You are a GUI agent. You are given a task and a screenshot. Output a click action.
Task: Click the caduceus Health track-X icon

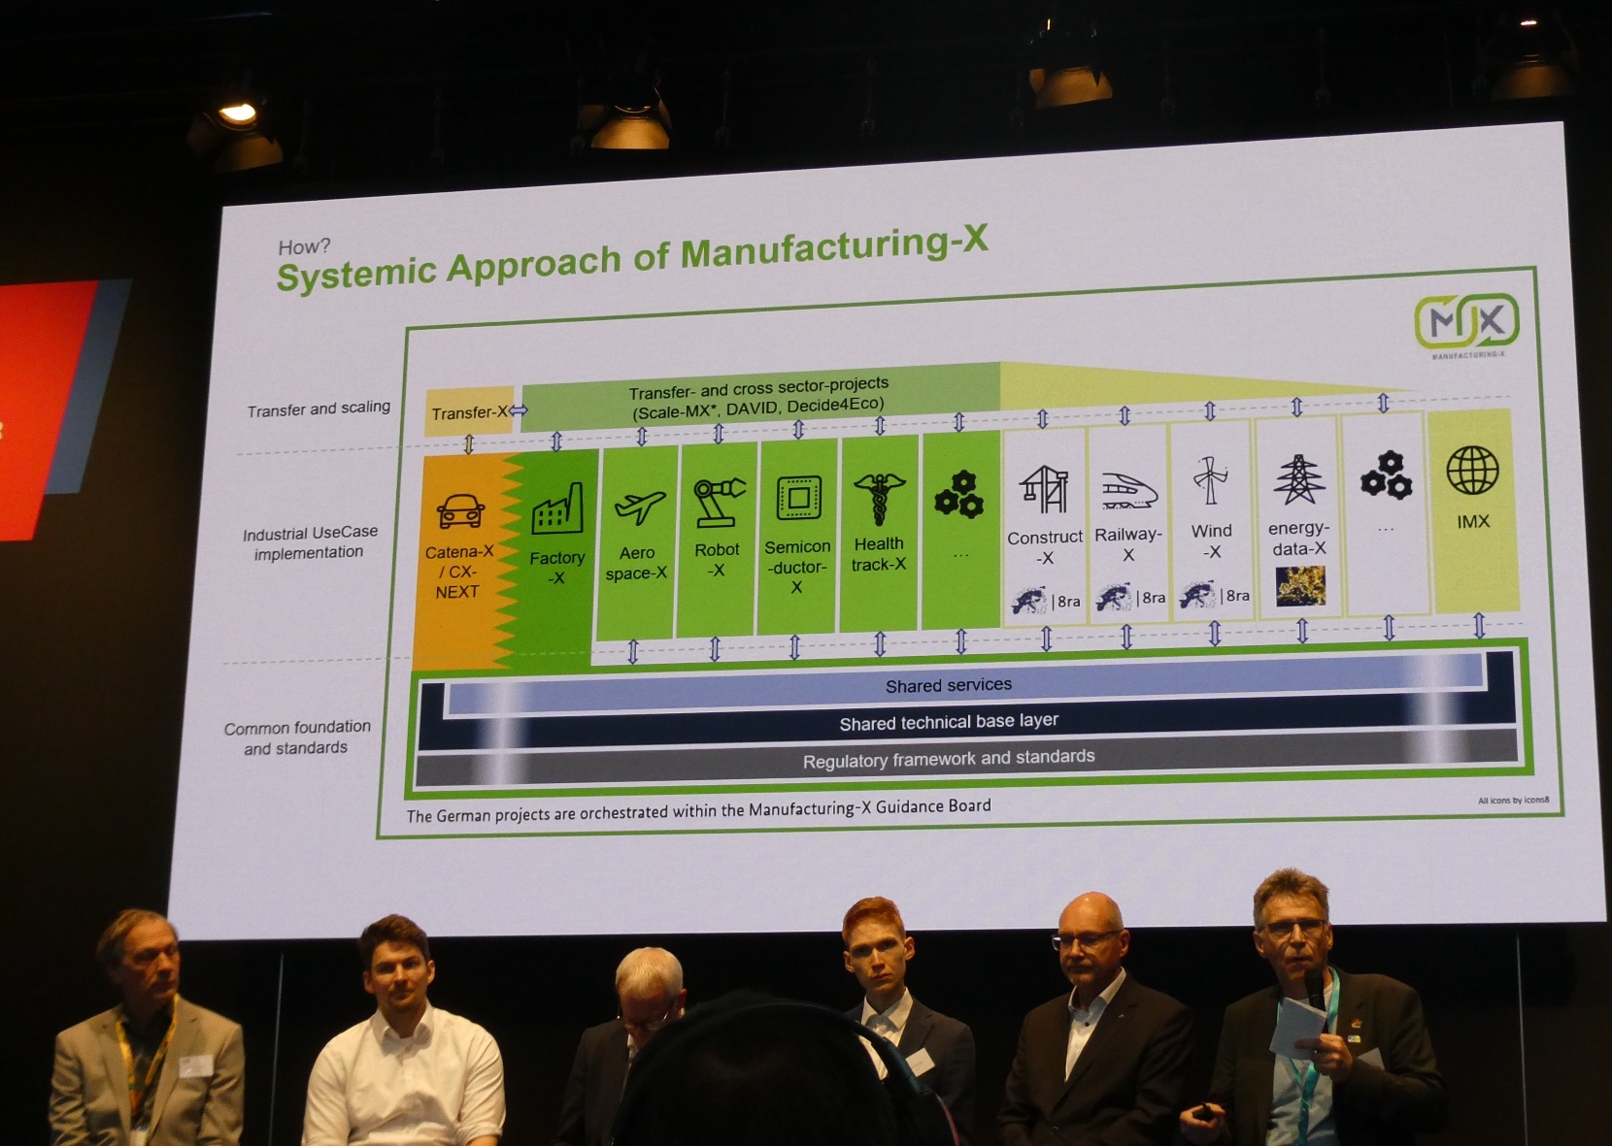tap(880, 499)
